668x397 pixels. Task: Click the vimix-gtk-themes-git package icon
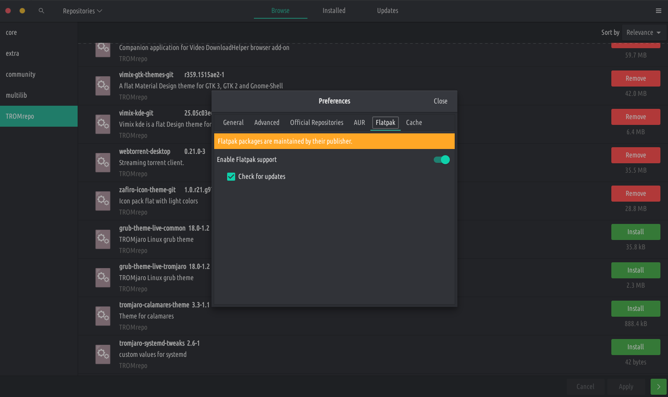(103, 86)
